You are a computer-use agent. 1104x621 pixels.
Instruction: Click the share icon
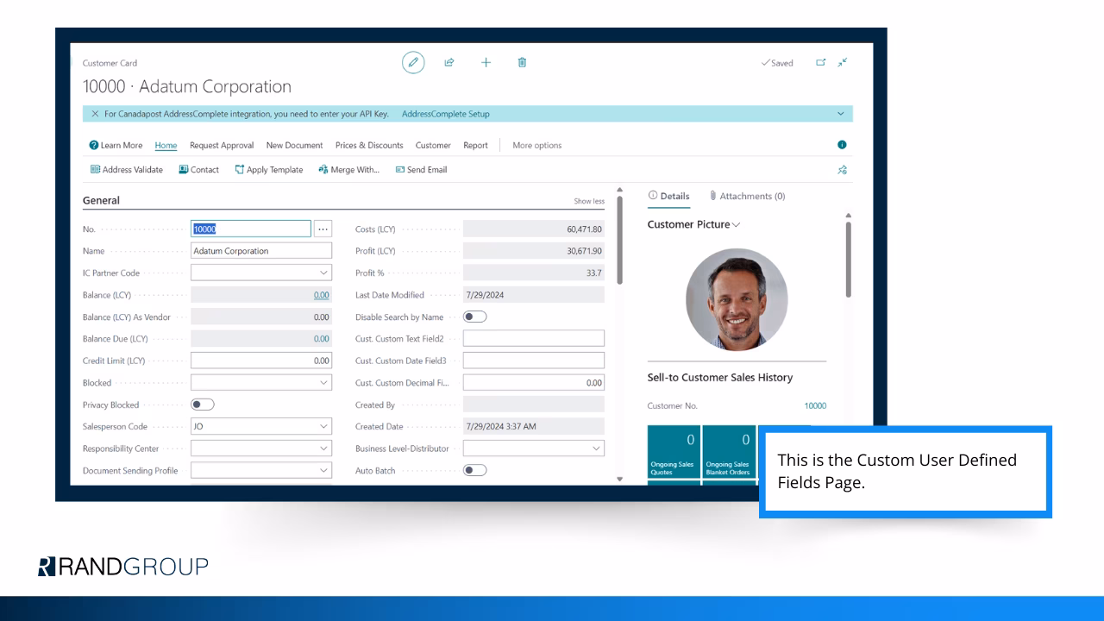point(449,62)
